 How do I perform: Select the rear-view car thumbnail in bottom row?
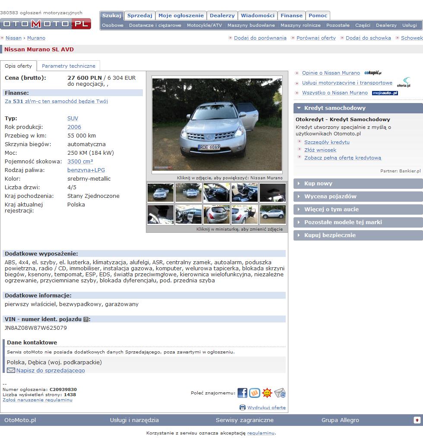(217, 215)
